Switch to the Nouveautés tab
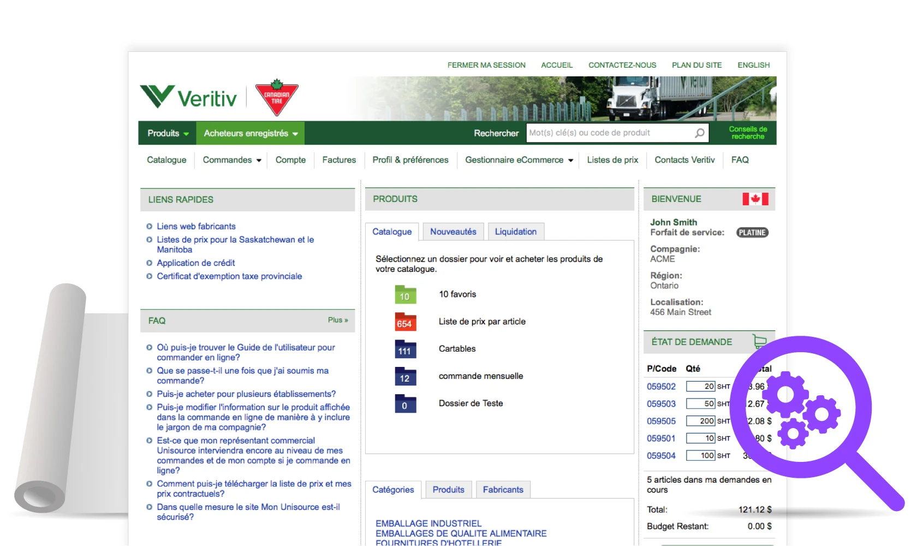The image size is (917, 546). pyautogui.click(x=452, y=232)
